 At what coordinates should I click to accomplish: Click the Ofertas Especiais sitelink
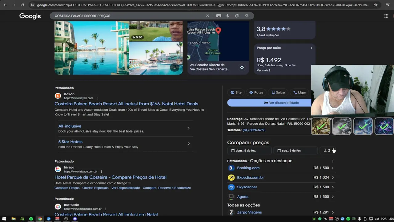click(x=95, y=188)
